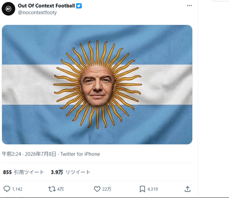Viewport: 229px width, 198px height.
Task: Bookmark the tweet with the bookmark icon
Action: click(142, 189)
